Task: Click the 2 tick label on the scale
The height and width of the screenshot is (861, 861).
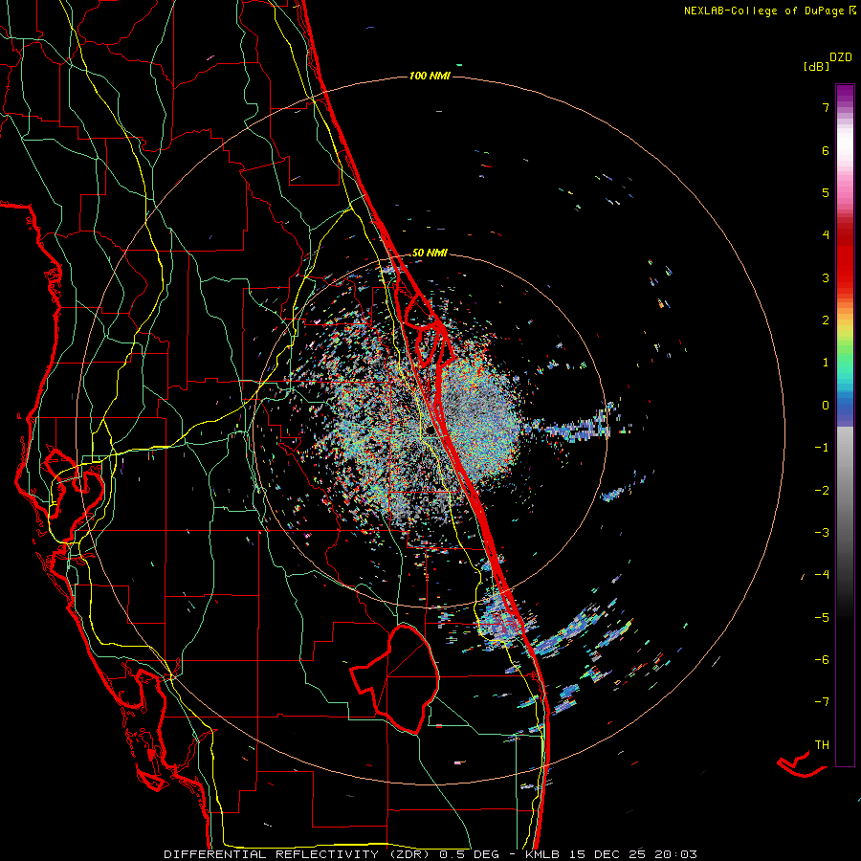Action: click(826, 320)
